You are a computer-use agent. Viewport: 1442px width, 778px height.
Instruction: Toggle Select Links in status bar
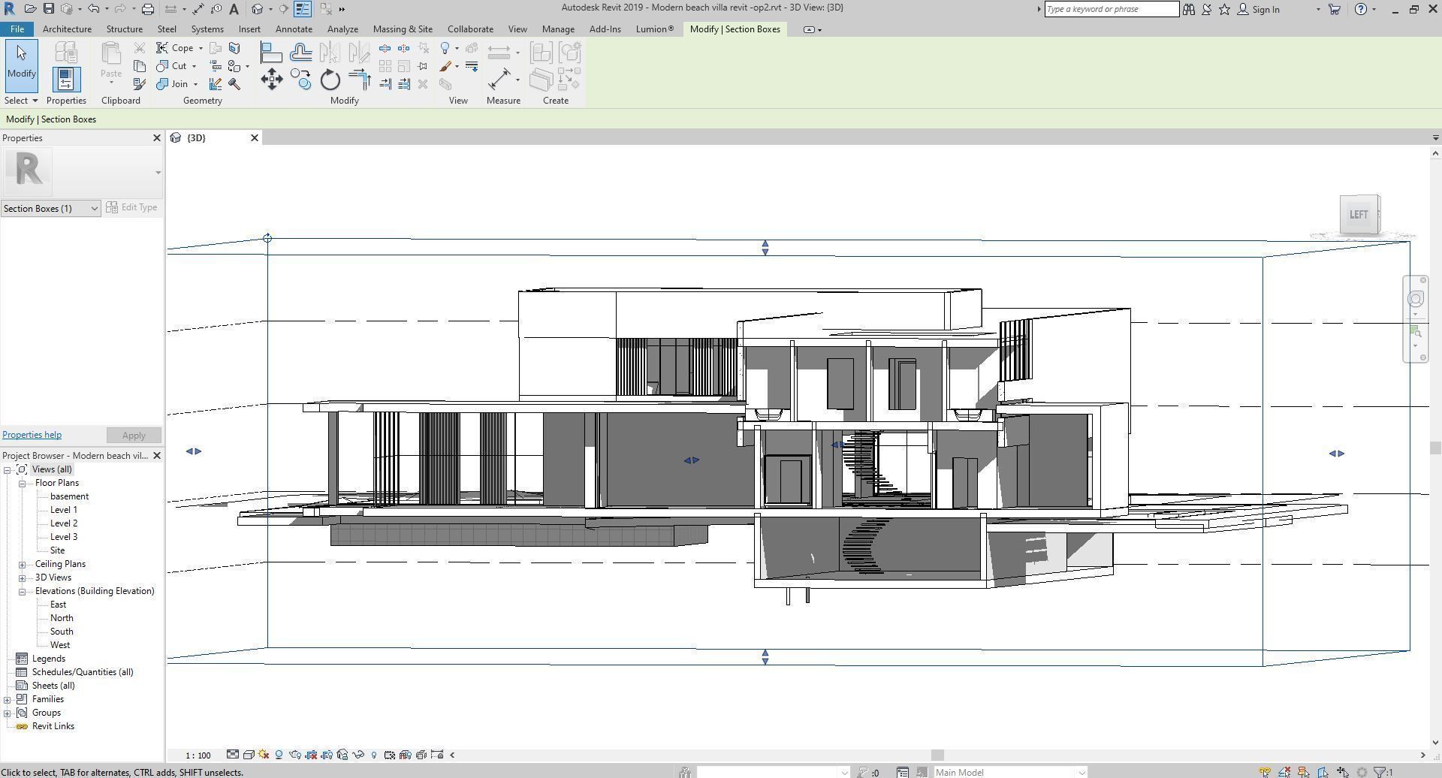(1265, 772)
